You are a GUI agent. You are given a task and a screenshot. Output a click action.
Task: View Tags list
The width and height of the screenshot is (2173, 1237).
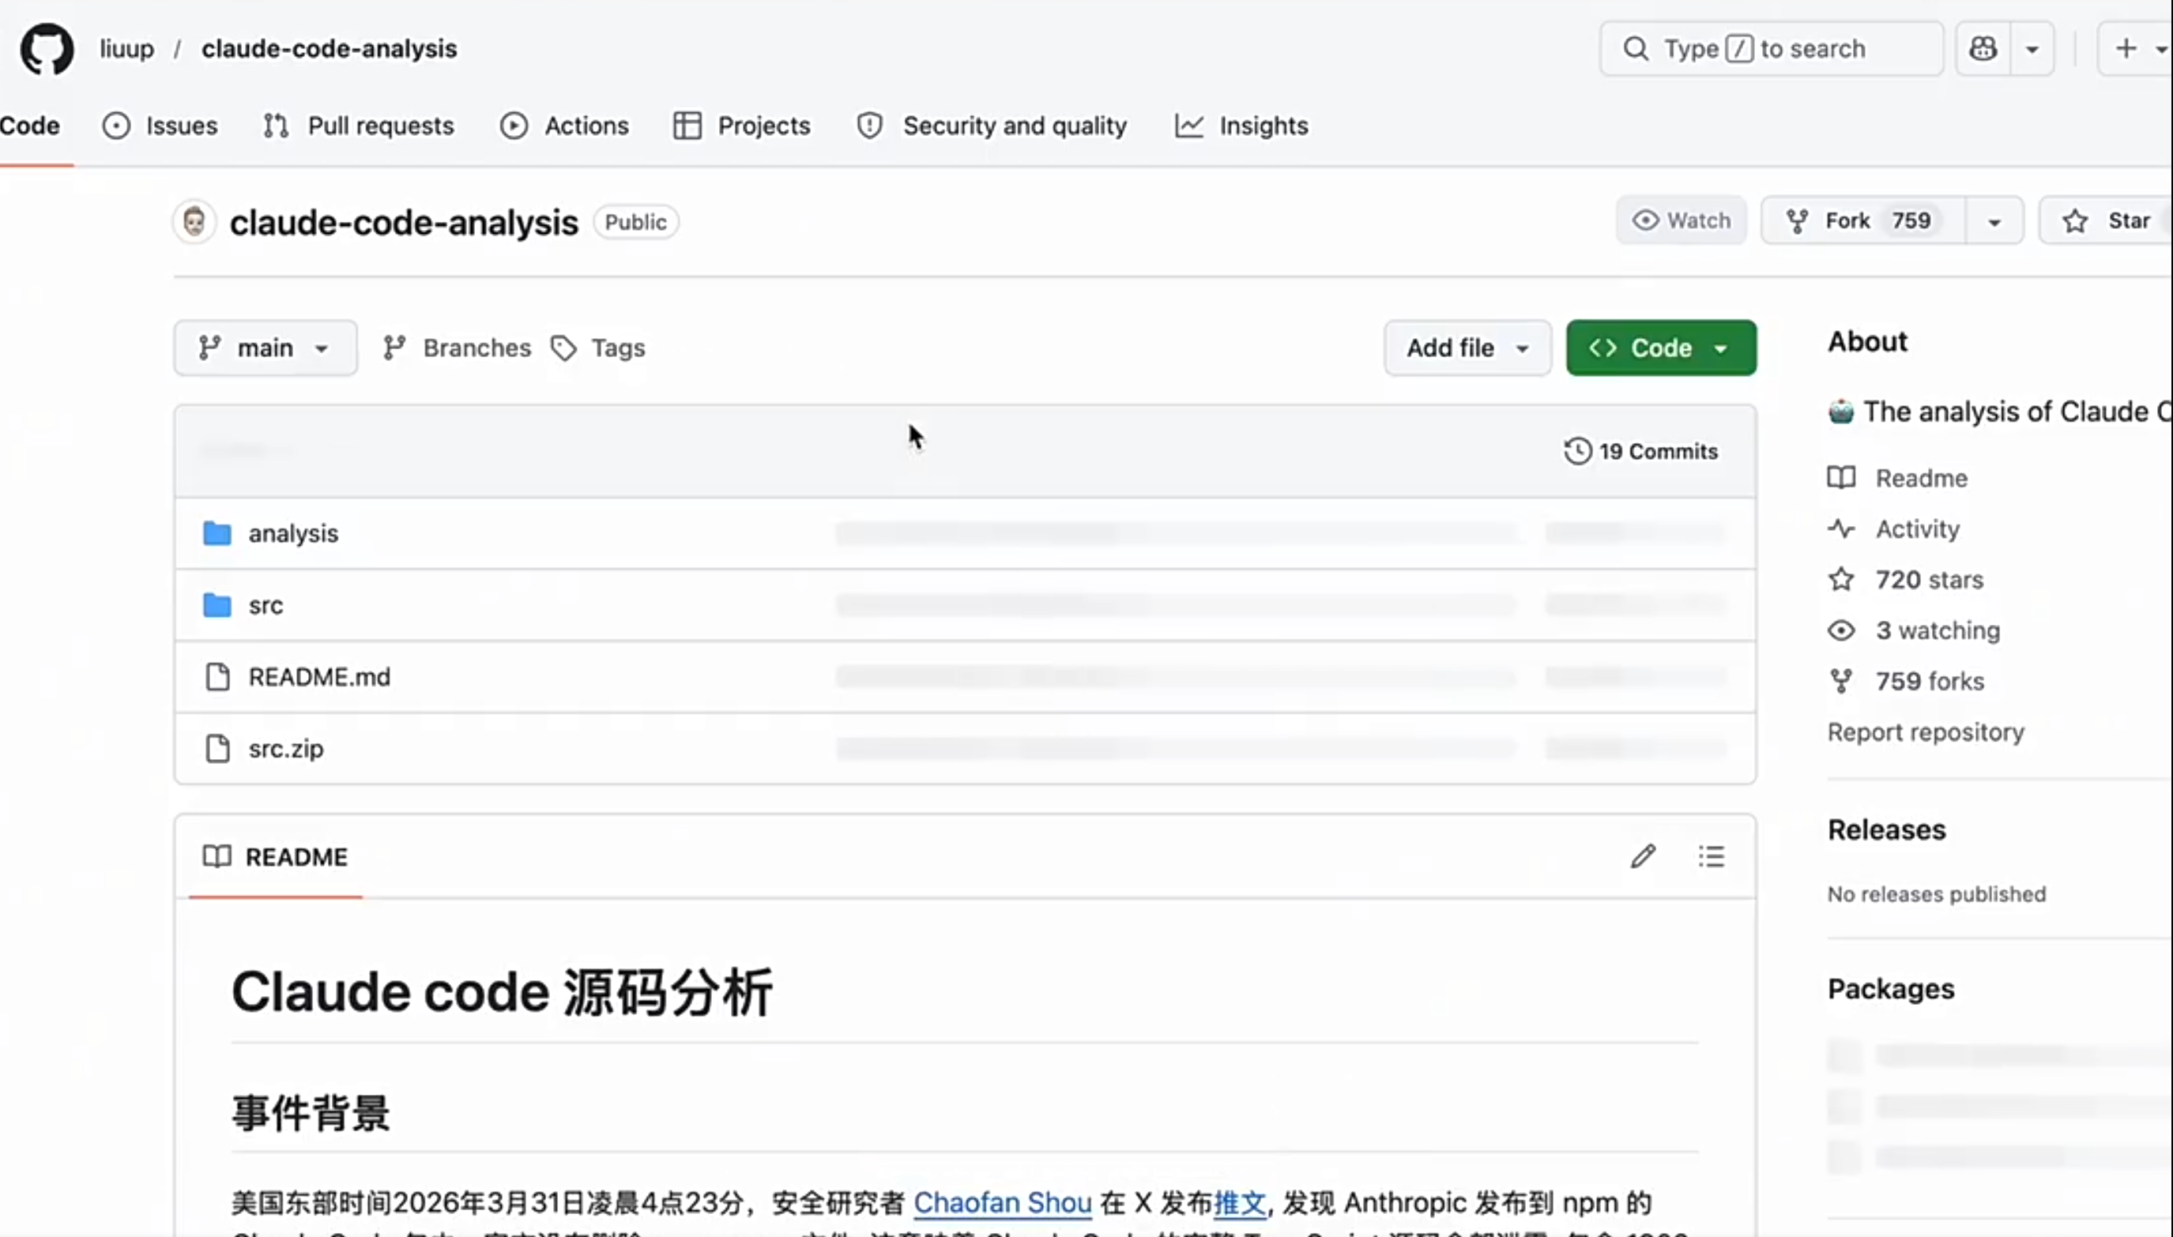(x=598, y=348)
